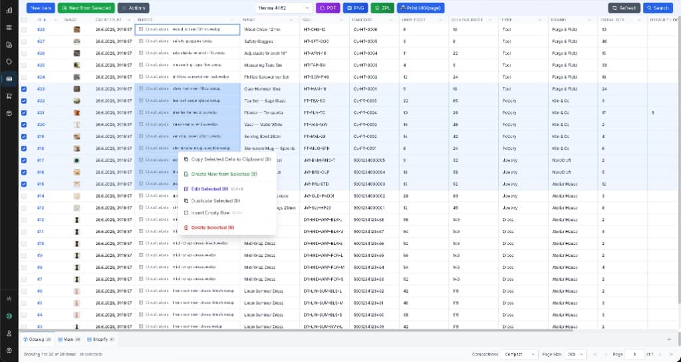Screen dimensions: 681x362
Task: Choose Edit Selected in context menu
Action: [x=227, y=189]
